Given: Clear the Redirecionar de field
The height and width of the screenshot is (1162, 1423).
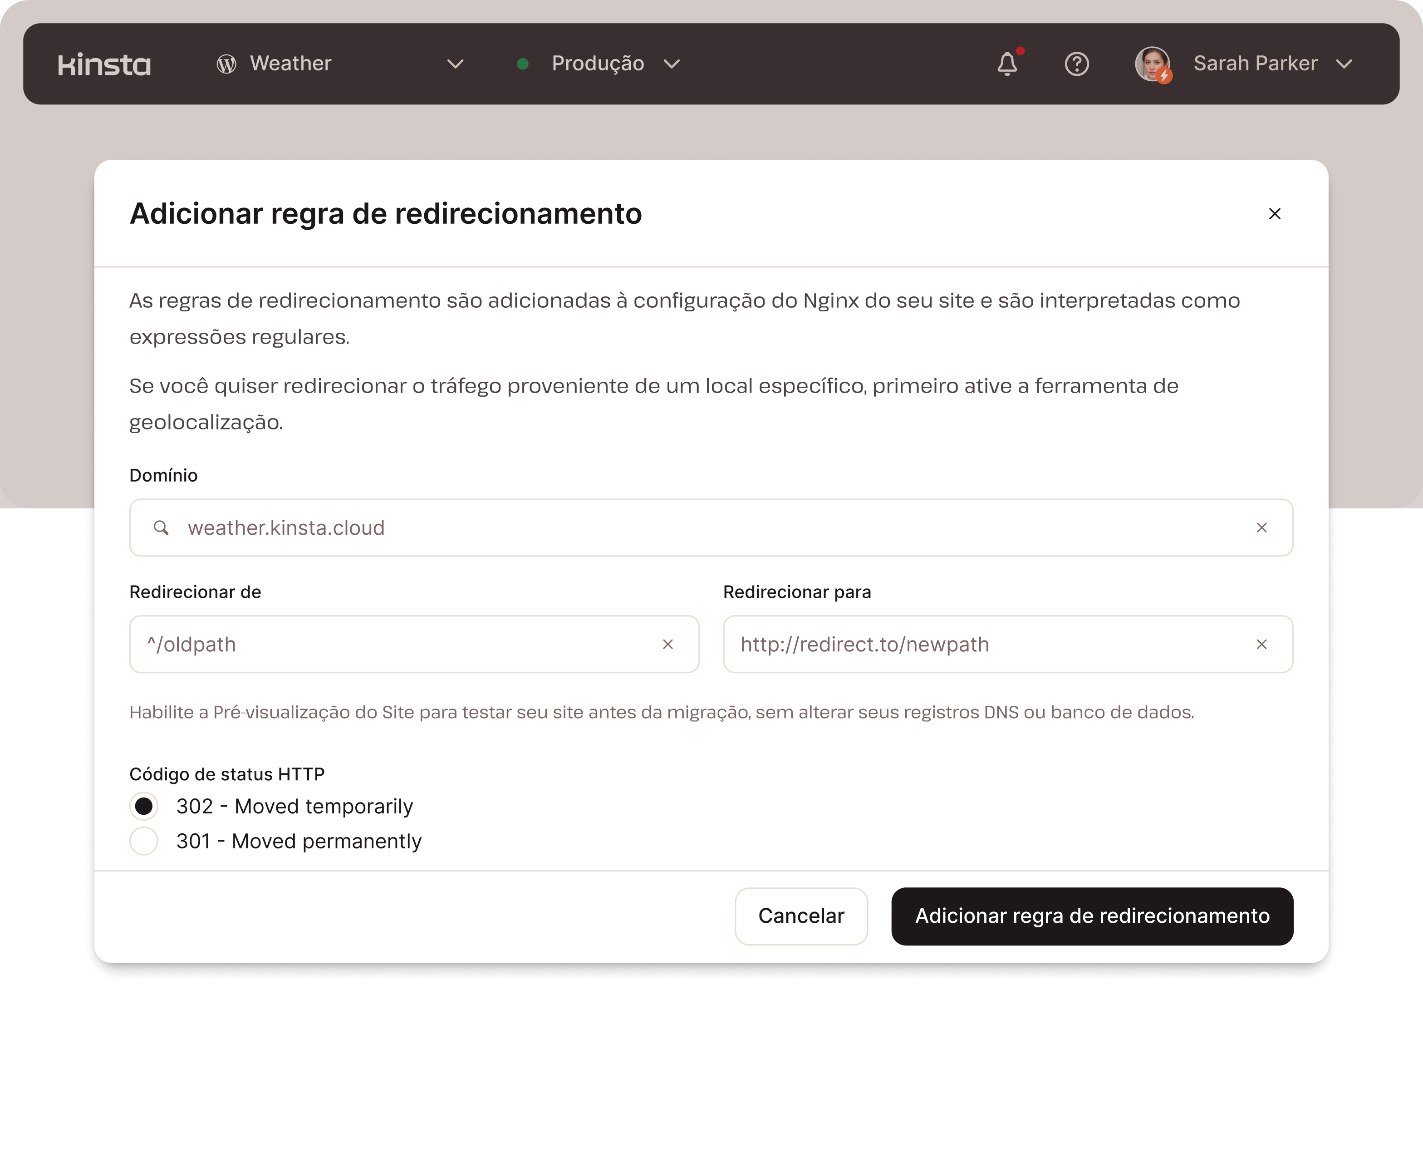Looking at the screenshot, I should (x=667, y=645).
